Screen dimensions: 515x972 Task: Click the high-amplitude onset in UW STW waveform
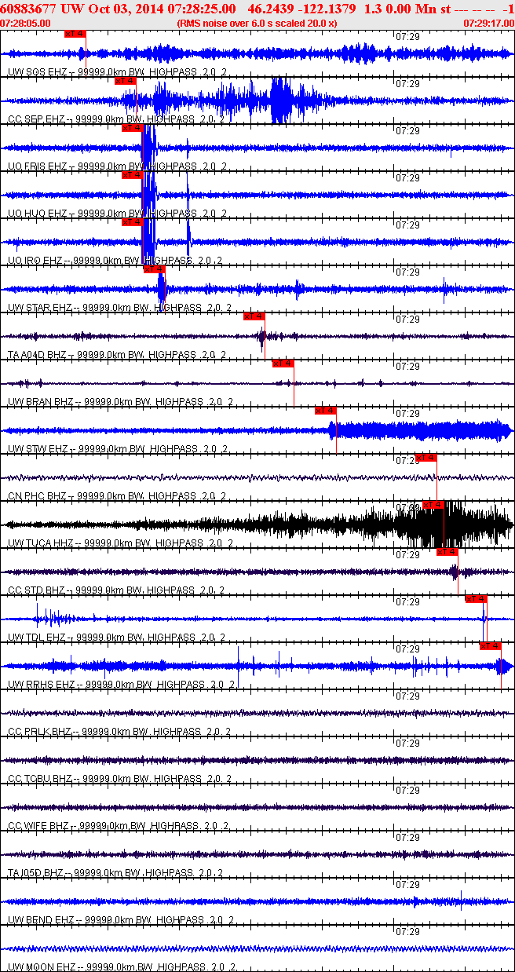[x=333, y=430]
